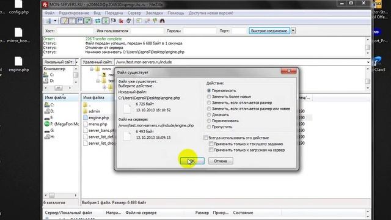Select the Докачать radio option
The width and height of the screenshot is (391, 220).
coord(218,115)
